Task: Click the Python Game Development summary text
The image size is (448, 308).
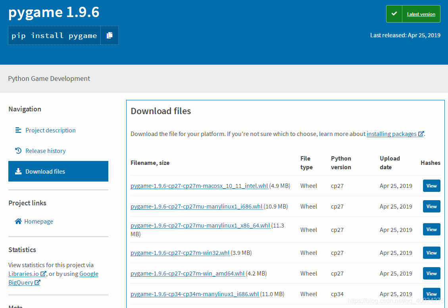Action: click(x=49, y=78)
